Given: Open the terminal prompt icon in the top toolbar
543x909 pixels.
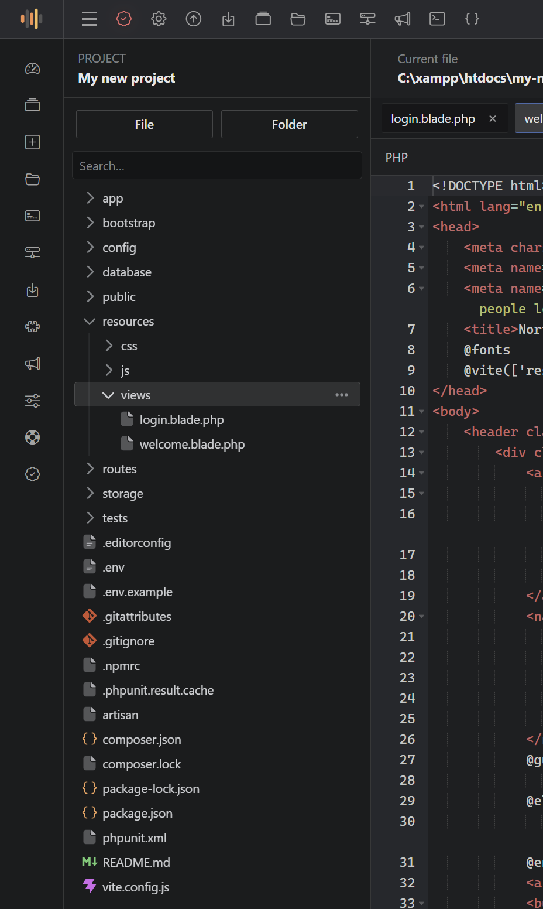Looking at the screenshot, I should pyautogui.click(x=437, y=19).
